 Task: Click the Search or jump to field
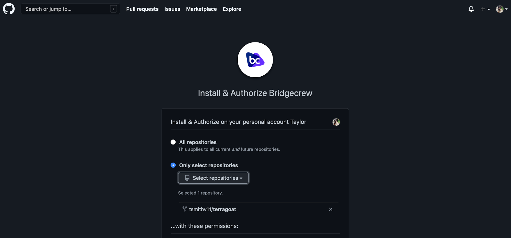point(70,9)
